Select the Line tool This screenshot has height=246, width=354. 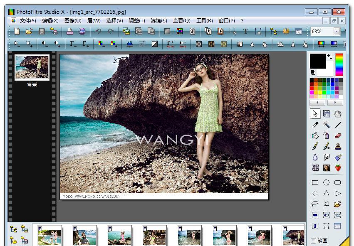[338, 125]
